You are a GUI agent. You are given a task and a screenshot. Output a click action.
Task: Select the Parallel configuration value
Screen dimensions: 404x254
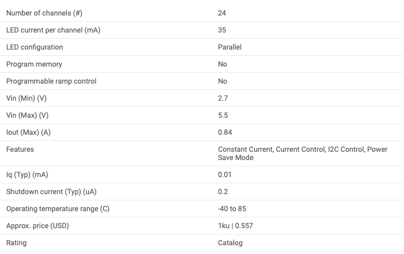point(229,47)
